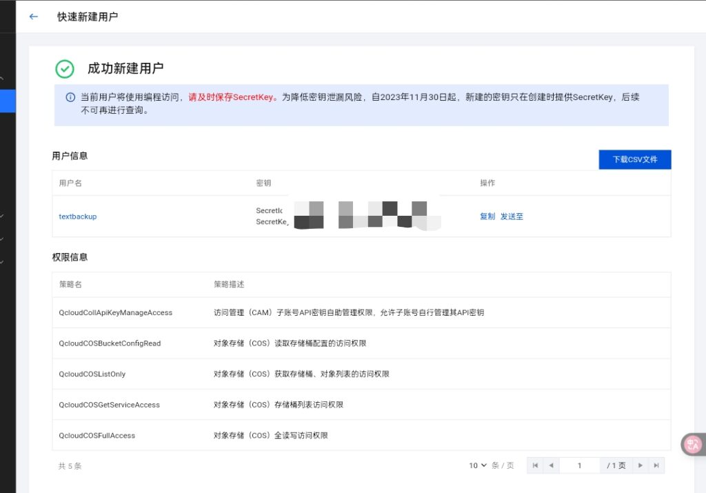Viewport: 706px width, 493px height.
Task: Click the 快速新建用户 page title
Action: coord(88,17)
